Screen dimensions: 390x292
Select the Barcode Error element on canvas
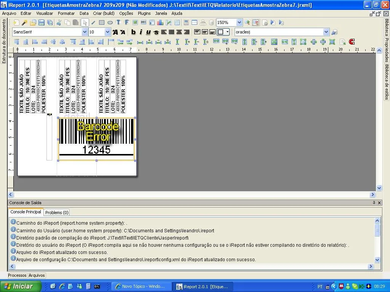tap(96, 139)
